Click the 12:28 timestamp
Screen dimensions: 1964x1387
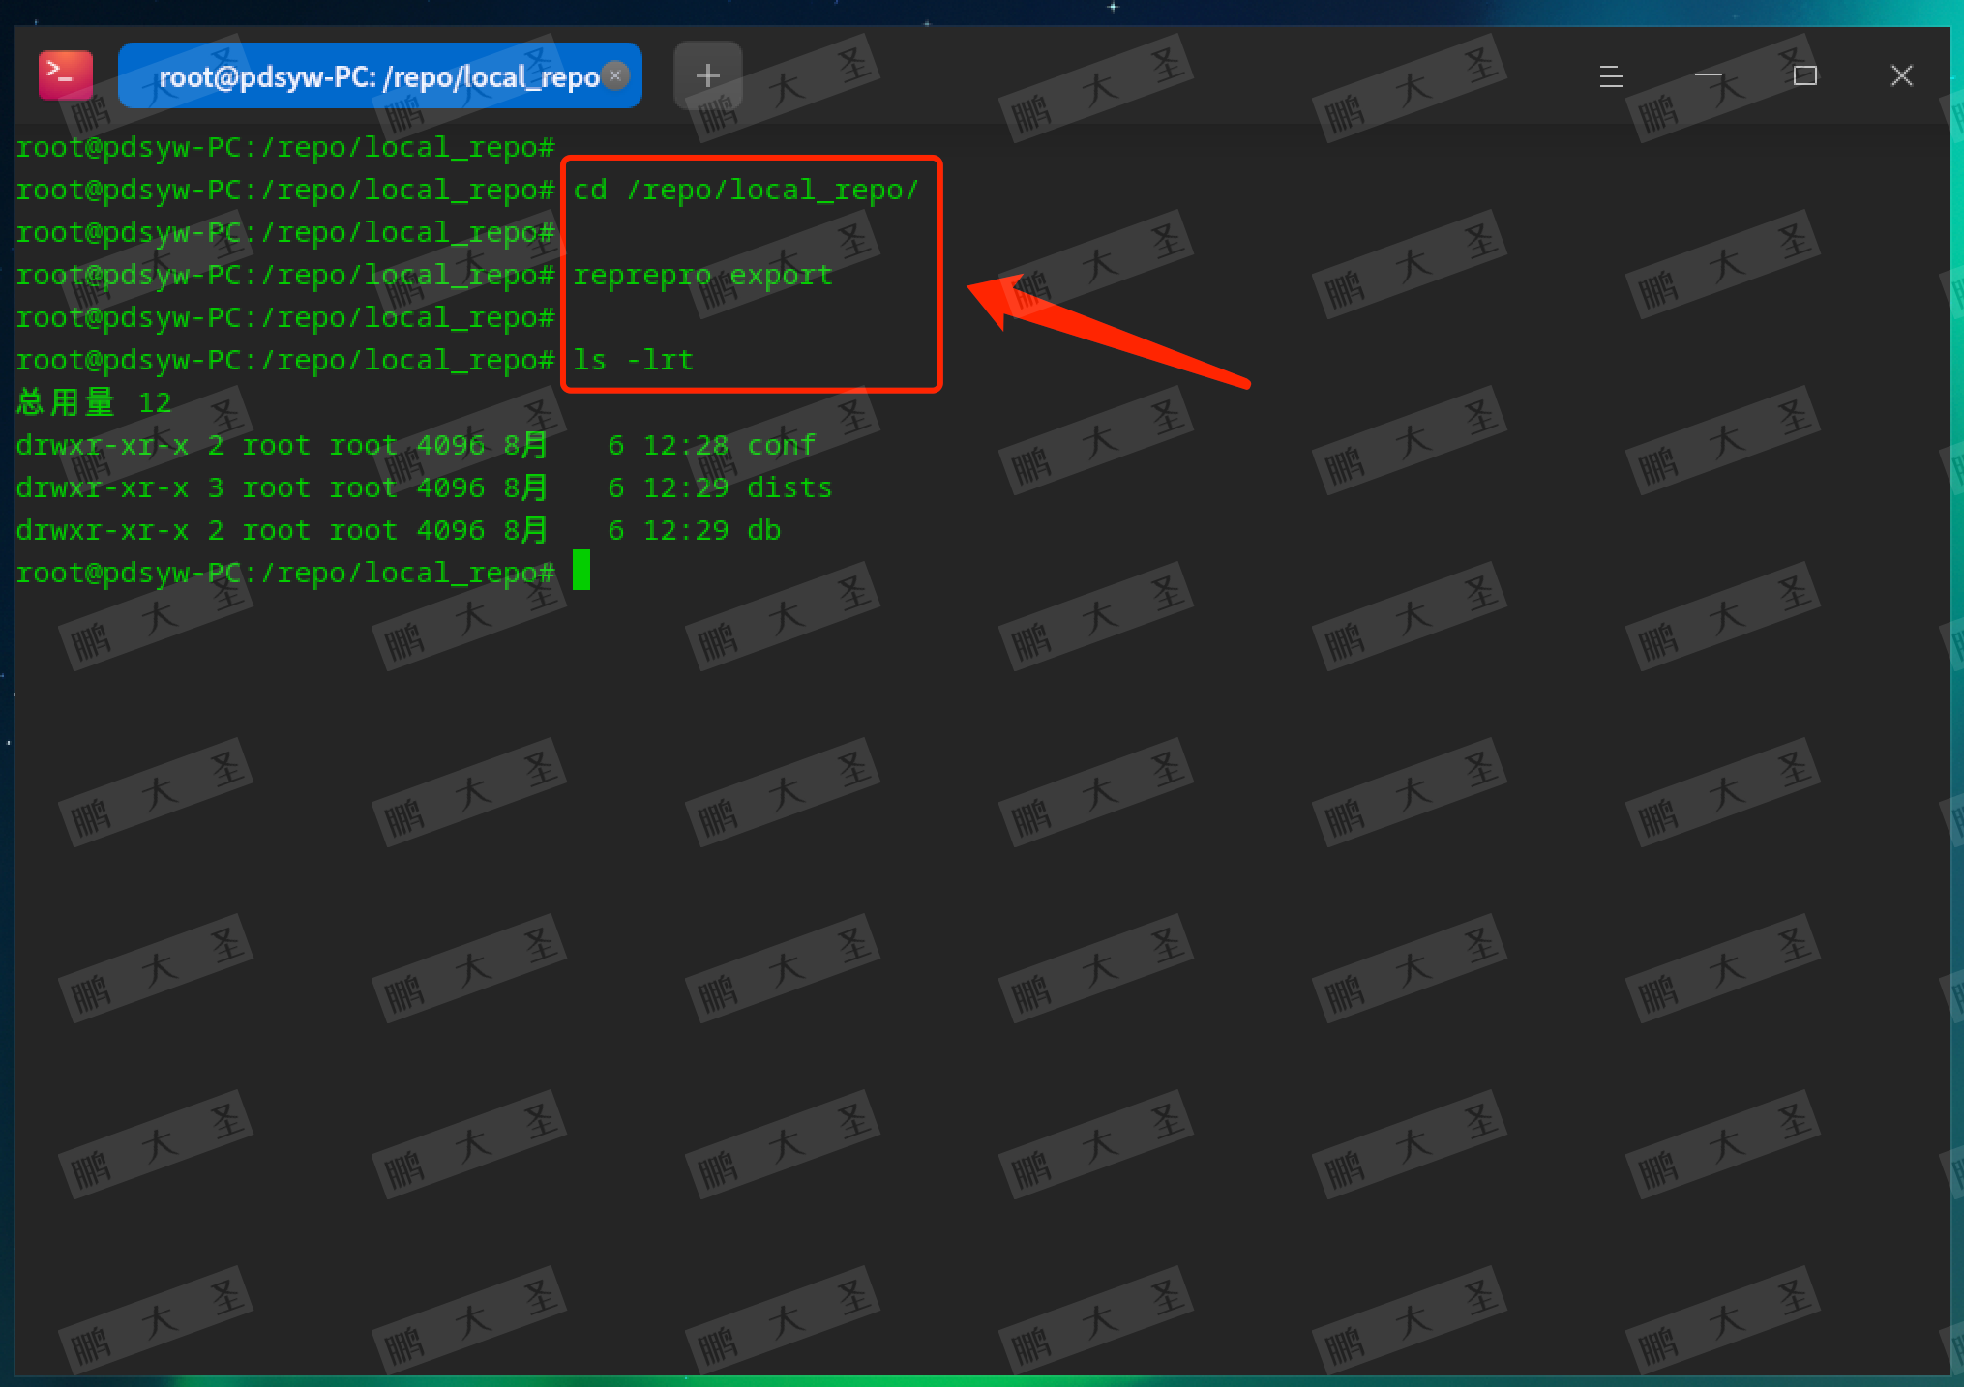(x=685, y=445)
